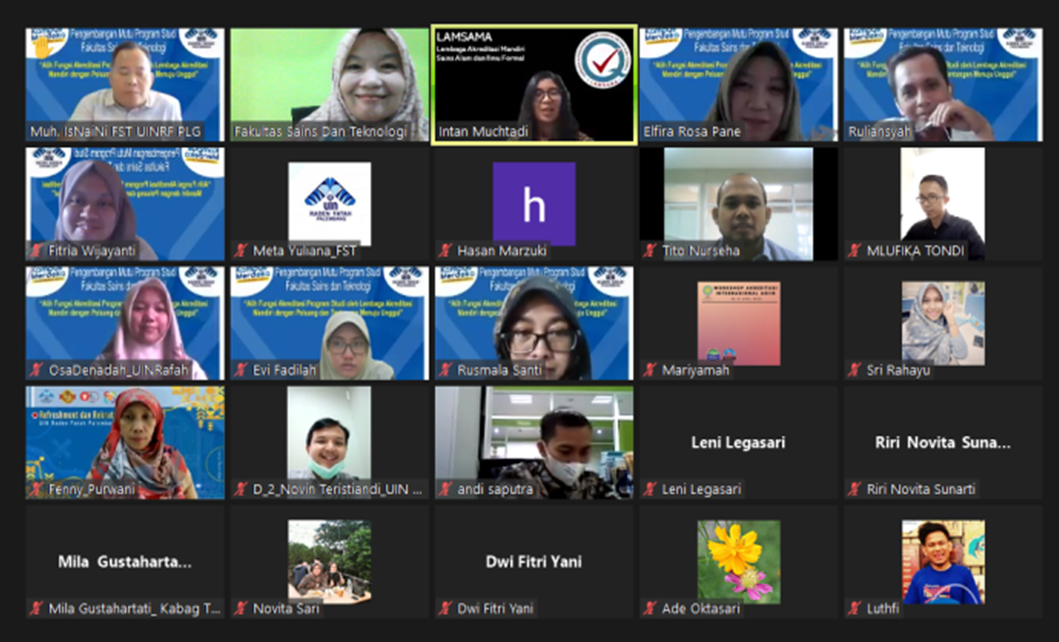Click Sri Rahayu's profile photo
Image resolution: width=1059 pixels, height=642 pixels.
(x=943, y=323)
